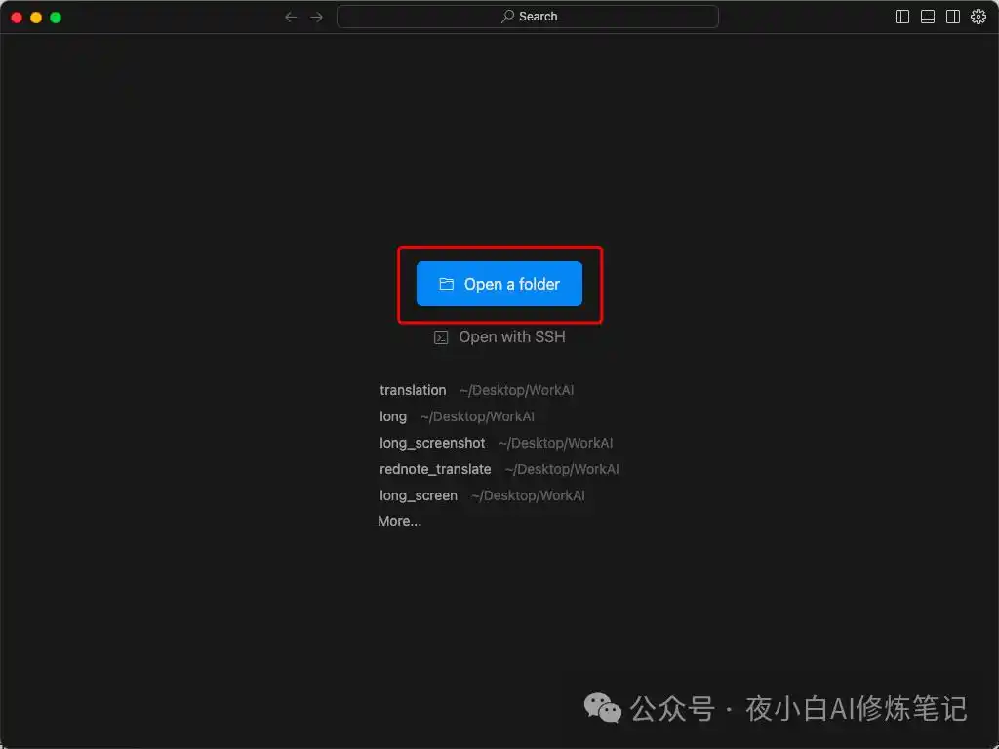Open the long_screenshot recent project
Image resolution: width=999 pixels, height=749 pixels.
pos(432,443)
